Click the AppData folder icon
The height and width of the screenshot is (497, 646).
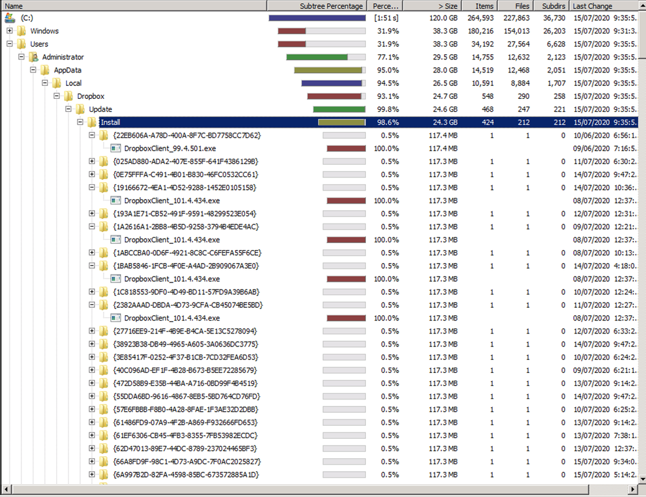click(x=45, y=70)
